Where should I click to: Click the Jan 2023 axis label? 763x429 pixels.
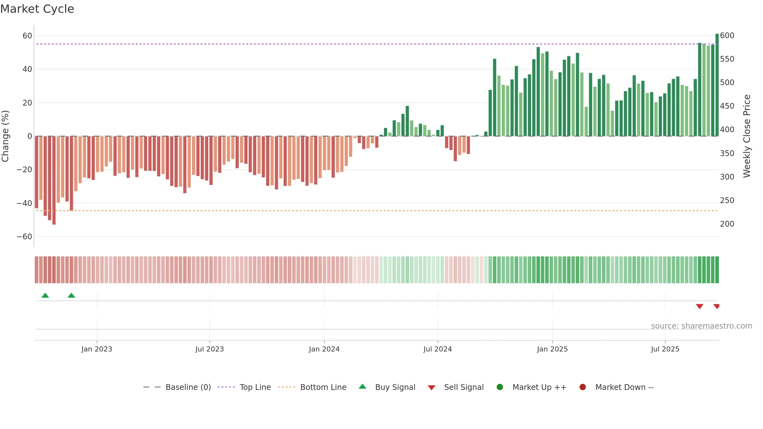coord(97,349)
